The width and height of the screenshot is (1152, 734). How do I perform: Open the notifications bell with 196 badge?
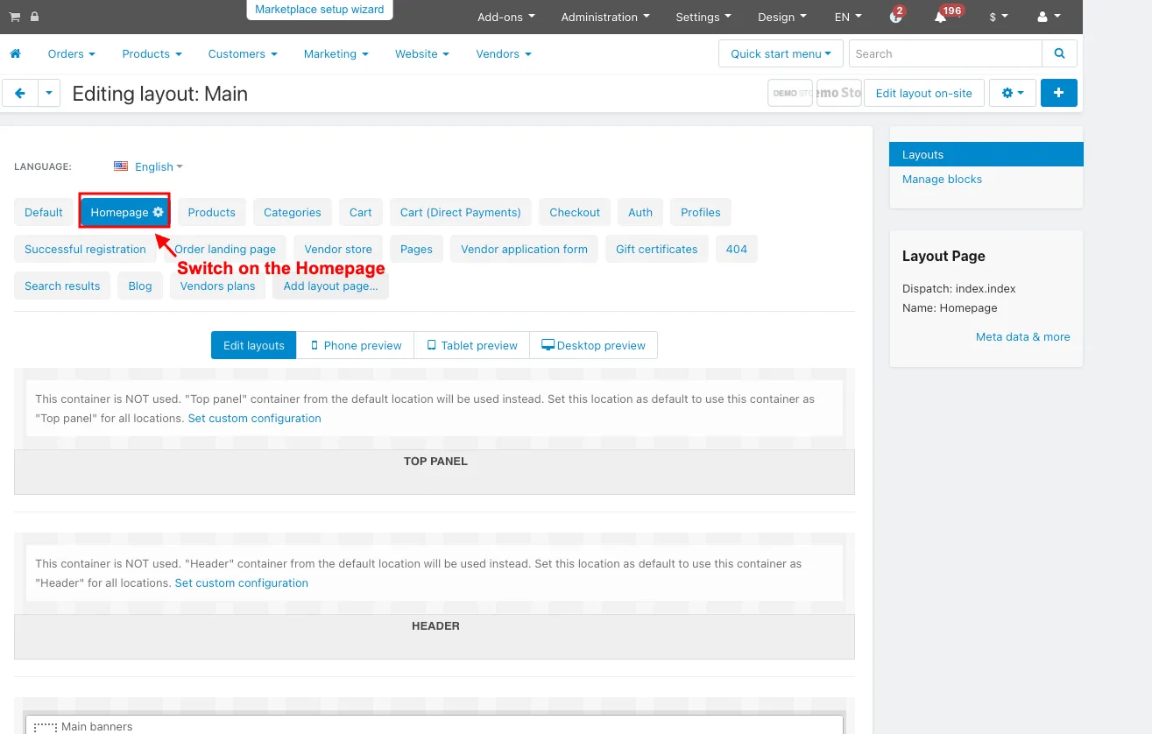tap(943, 16)
